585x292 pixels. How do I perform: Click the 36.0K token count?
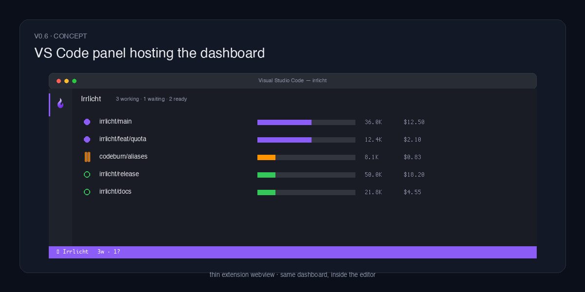click(373, 122)
